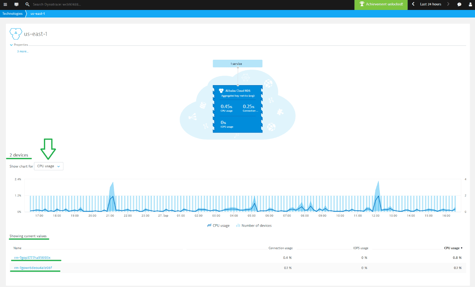Open device rm-7gowr6deou4a1z06f

pyautogui.click(x=33, y=268)
